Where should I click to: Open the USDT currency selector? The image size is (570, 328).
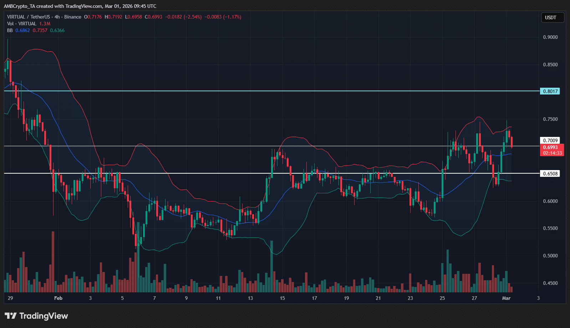[550, 17]
